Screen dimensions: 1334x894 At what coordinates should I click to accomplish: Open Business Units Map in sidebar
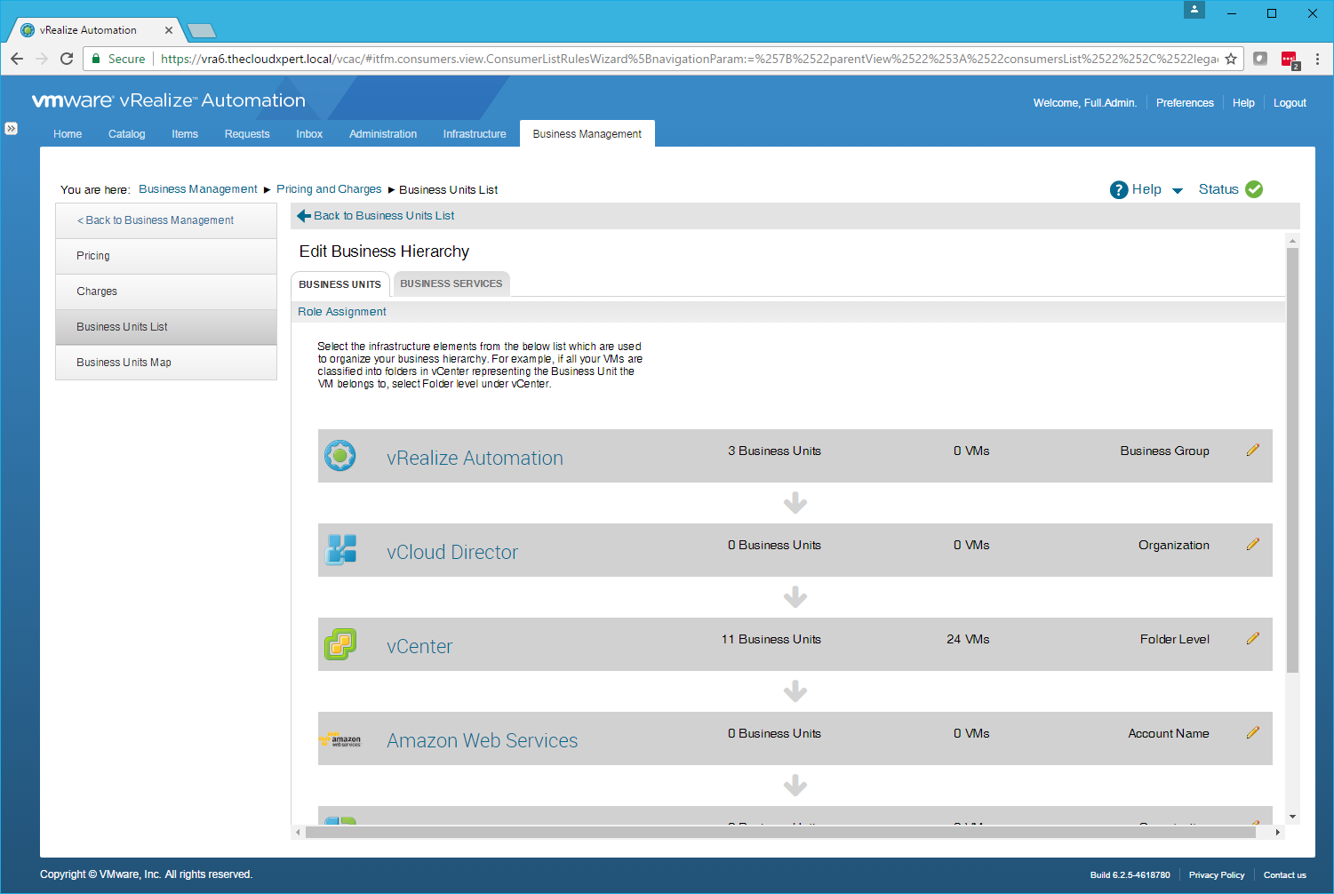[124, 363]
